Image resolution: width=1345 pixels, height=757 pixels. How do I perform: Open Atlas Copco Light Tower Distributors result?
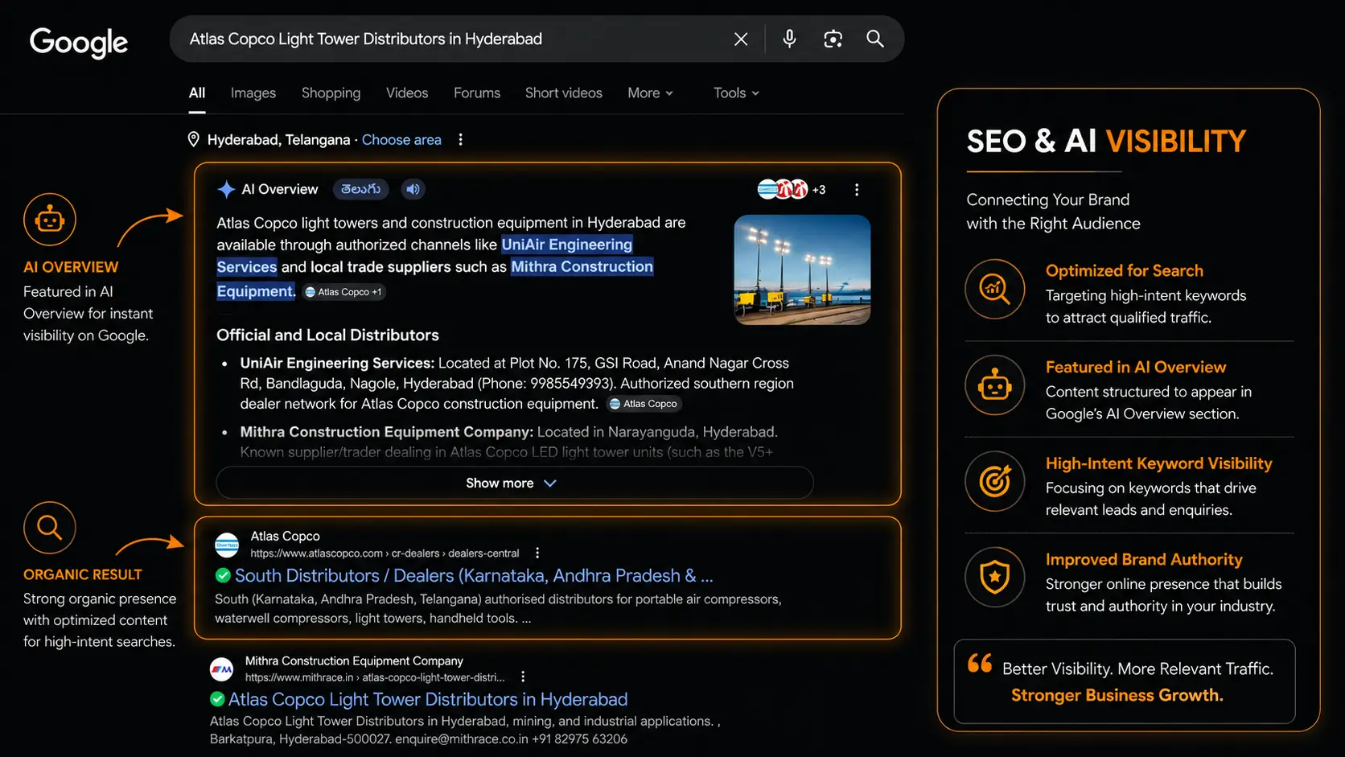428,700
